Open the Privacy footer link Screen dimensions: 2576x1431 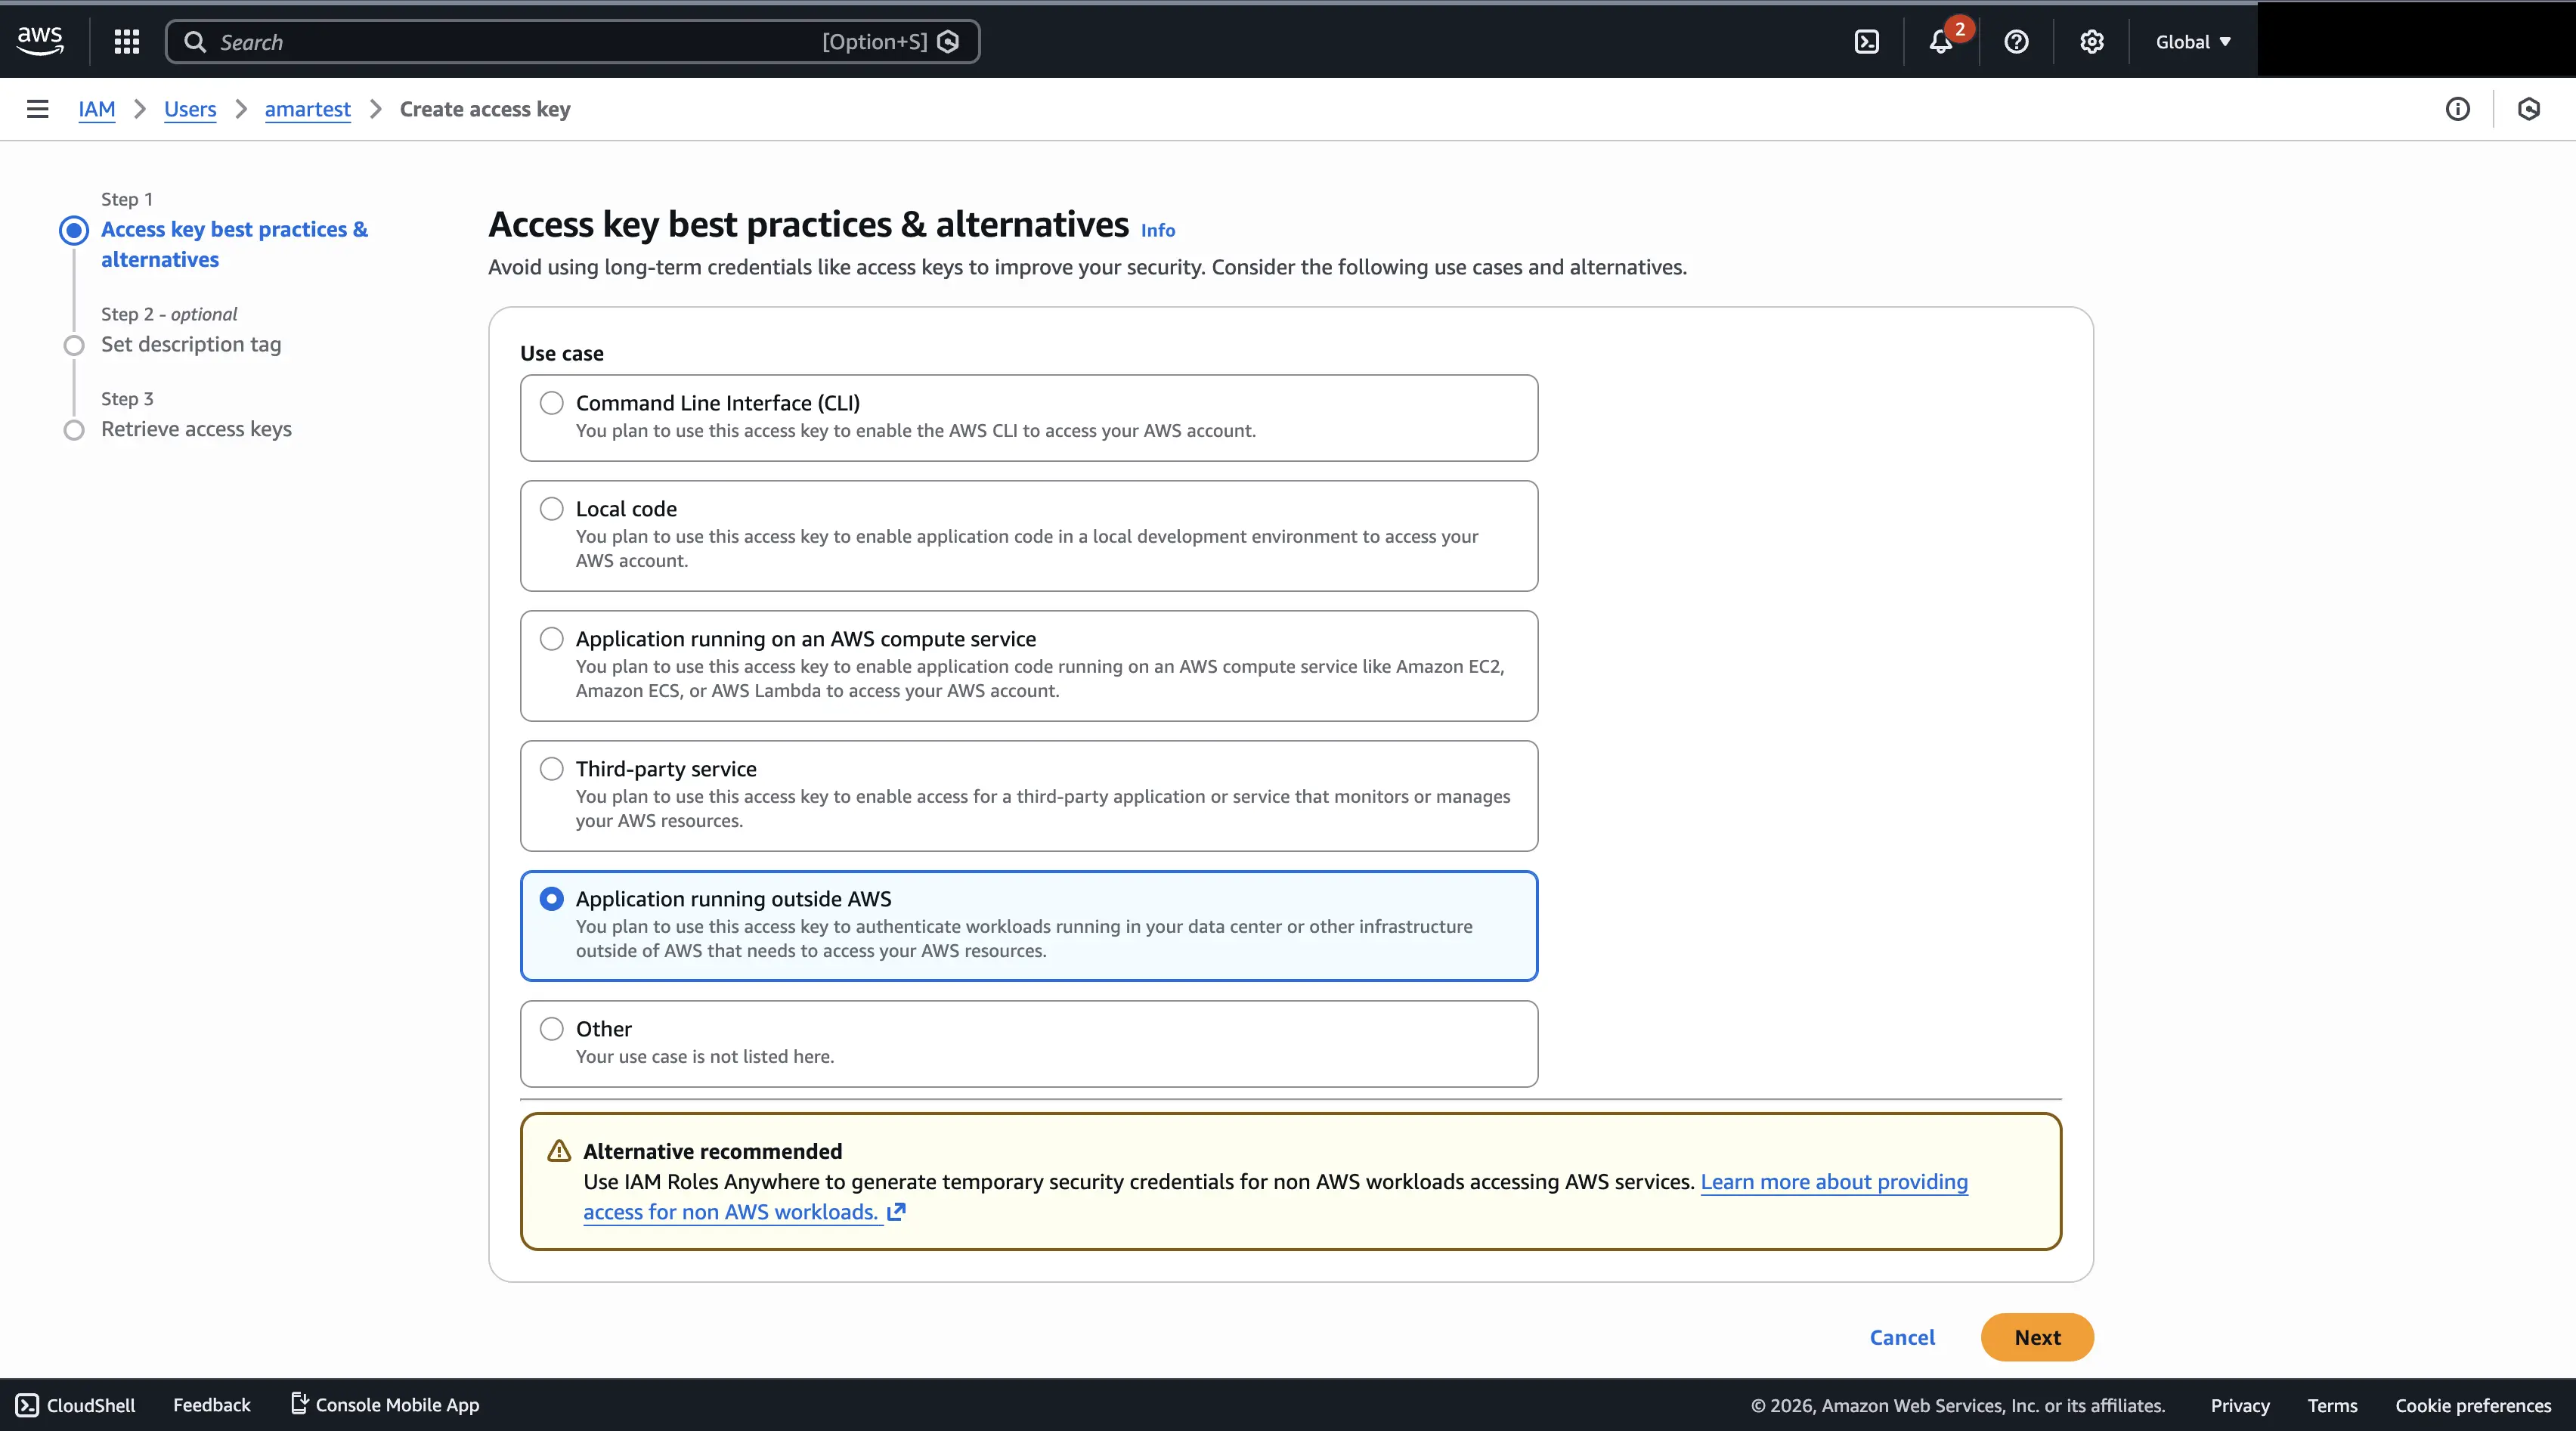tap(2240, 1405)
